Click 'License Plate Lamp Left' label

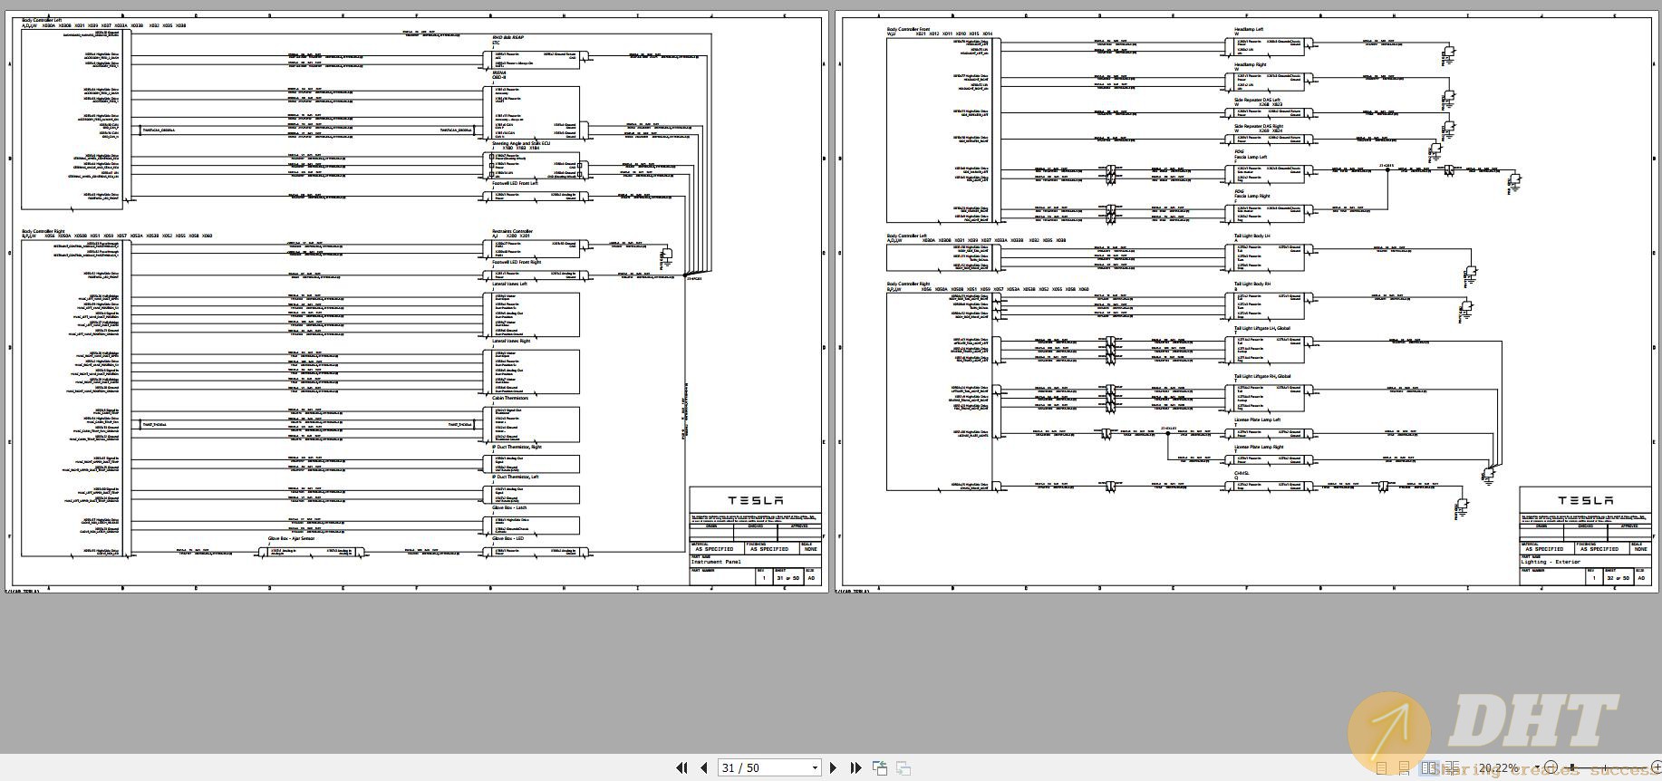tap(1257, 419)
